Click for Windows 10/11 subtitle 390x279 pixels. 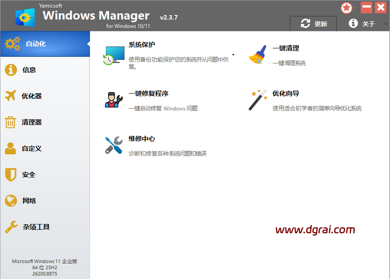(128, 26)
